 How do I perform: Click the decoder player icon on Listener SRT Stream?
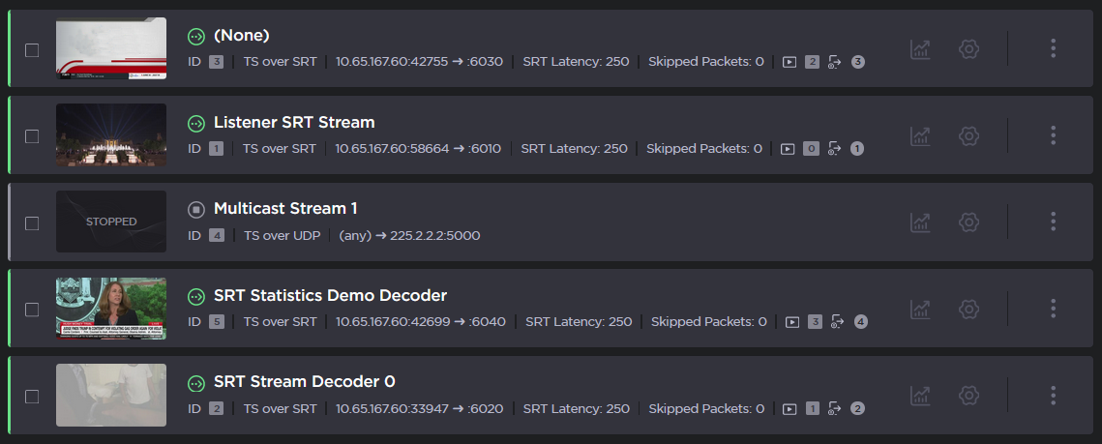[788, 149]
